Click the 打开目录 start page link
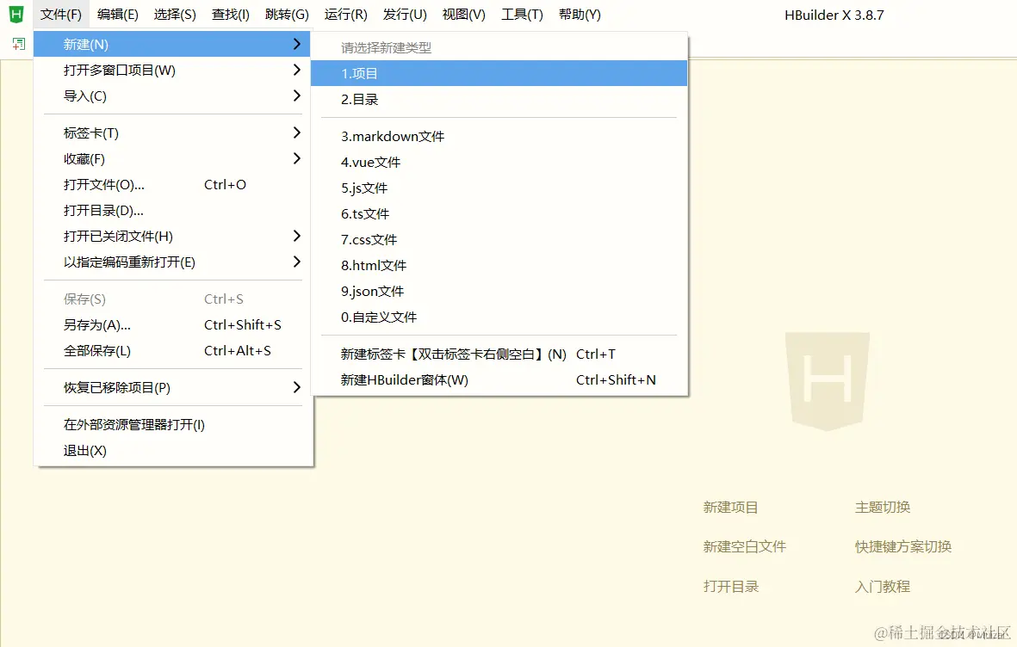 click(731, 586)
